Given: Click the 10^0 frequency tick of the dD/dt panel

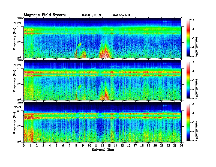Looking at the screenshot, I should pyautogui.click(x=18, y=84).
